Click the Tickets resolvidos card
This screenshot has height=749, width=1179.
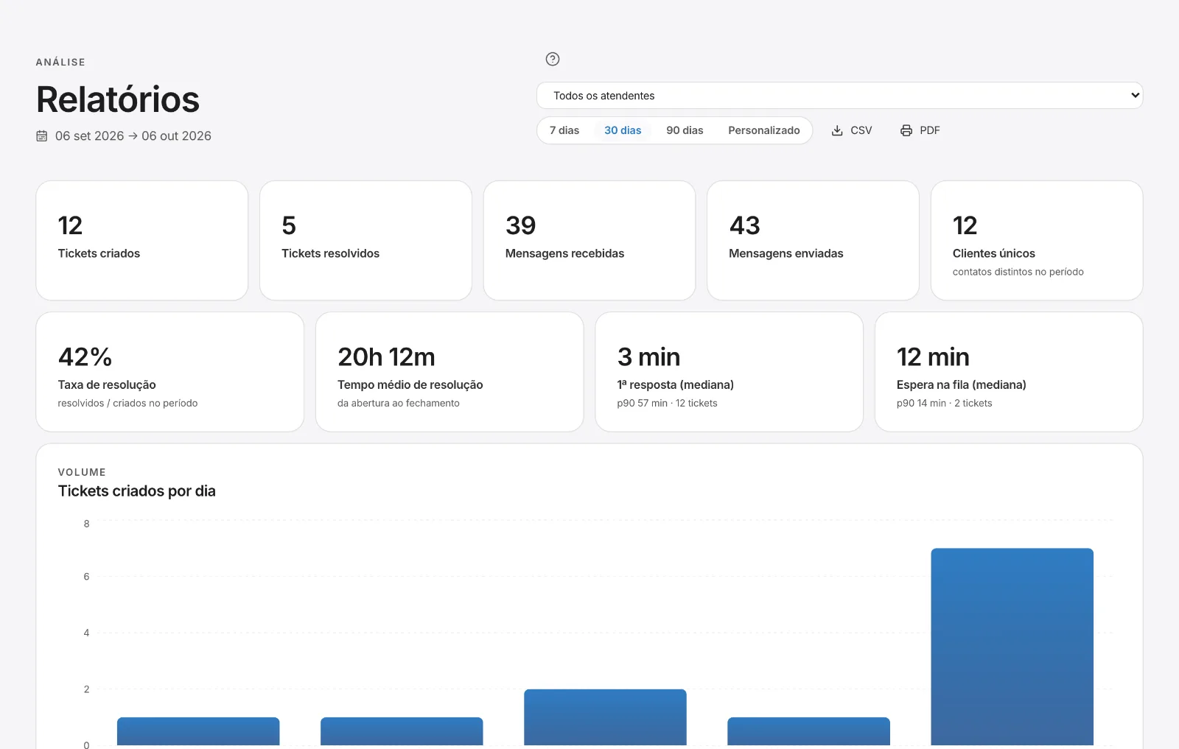coord(365,240)
